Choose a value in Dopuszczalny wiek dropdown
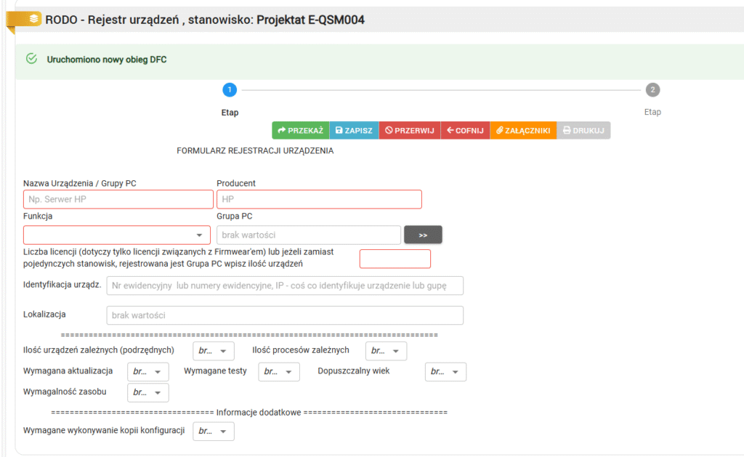Viewport: 744px width, 457px height. click(x=445, y=372)
